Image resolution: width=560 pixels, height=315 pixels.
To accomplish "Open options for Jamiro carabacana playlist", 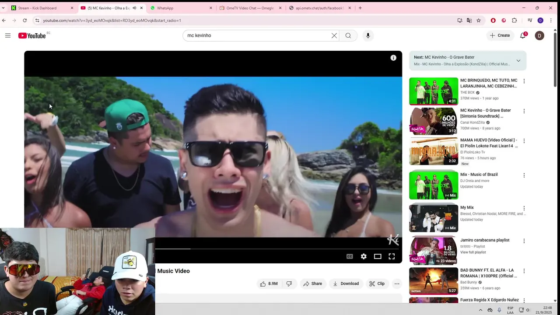I will pyautogui.click(x=524, y=241).
